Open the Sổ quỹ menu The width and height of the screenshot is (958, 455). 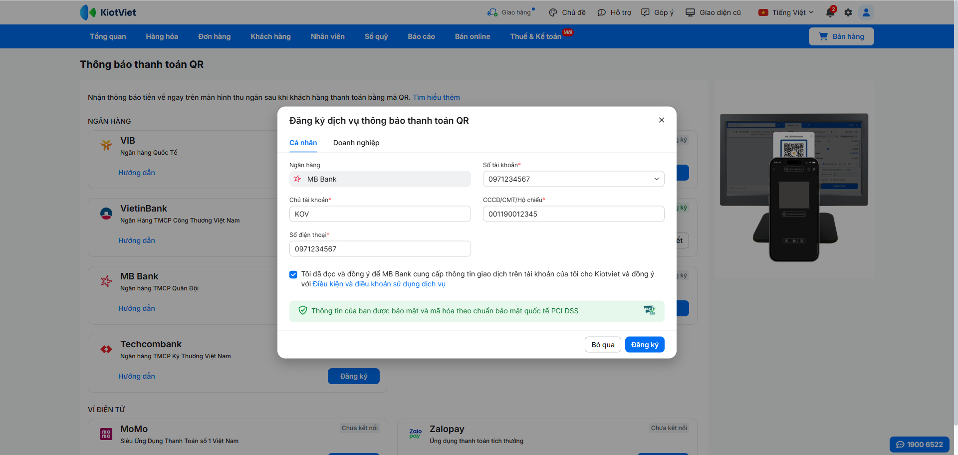point(376,36)
